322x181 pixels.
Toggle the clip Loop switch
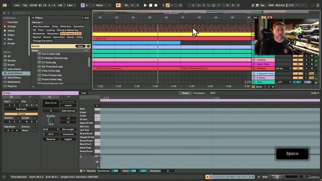point(21,114)
